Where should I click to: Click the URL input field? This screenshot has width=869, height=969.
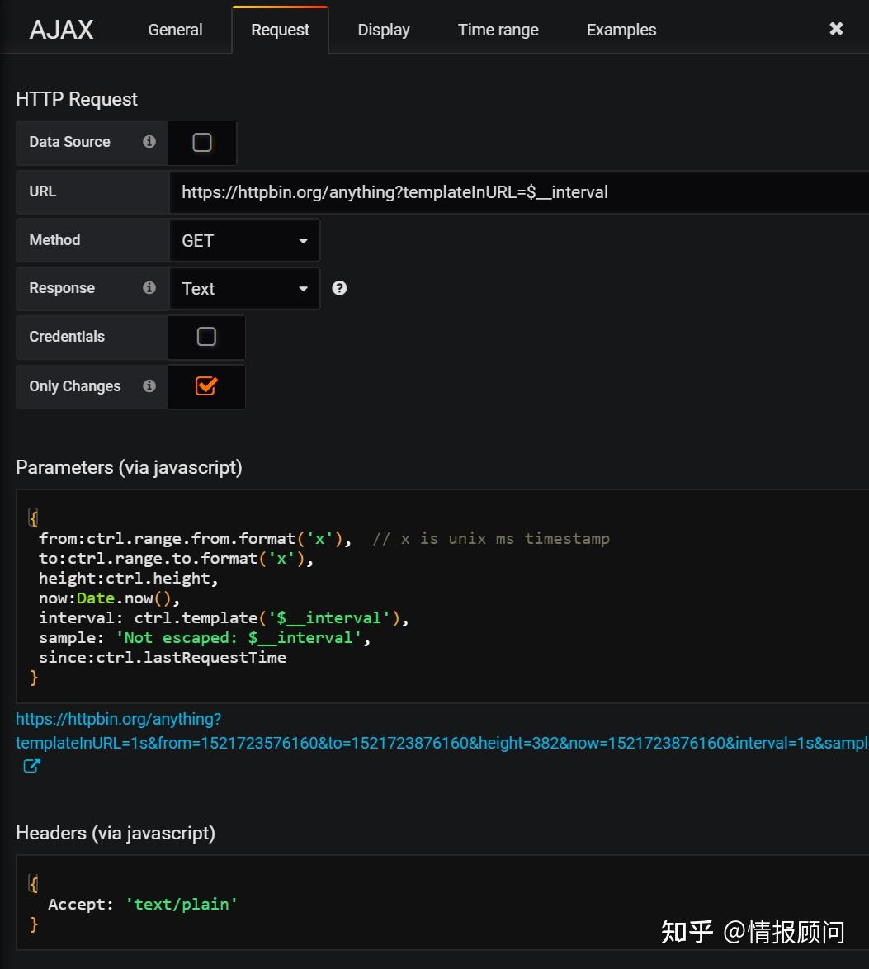pyautogui.click(x=495, y=191)
